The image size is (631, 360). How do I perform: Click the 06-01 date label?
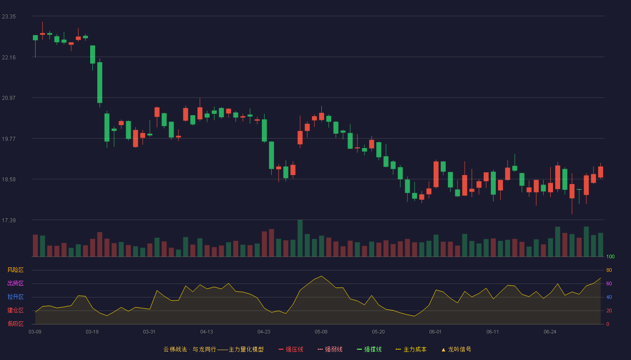pyautogui.click(x=435, y=332)
